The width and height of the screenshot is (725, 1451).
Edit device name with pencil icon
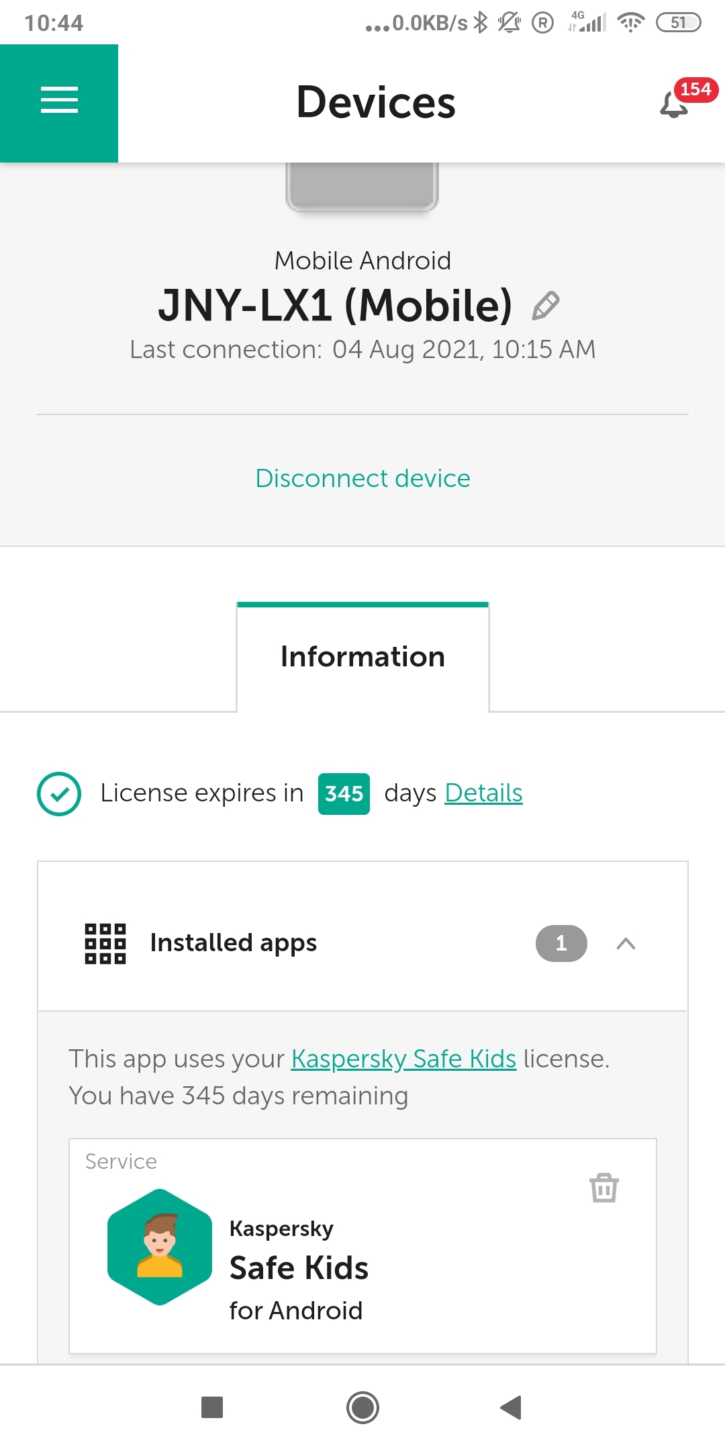click(x=546, y=306)
